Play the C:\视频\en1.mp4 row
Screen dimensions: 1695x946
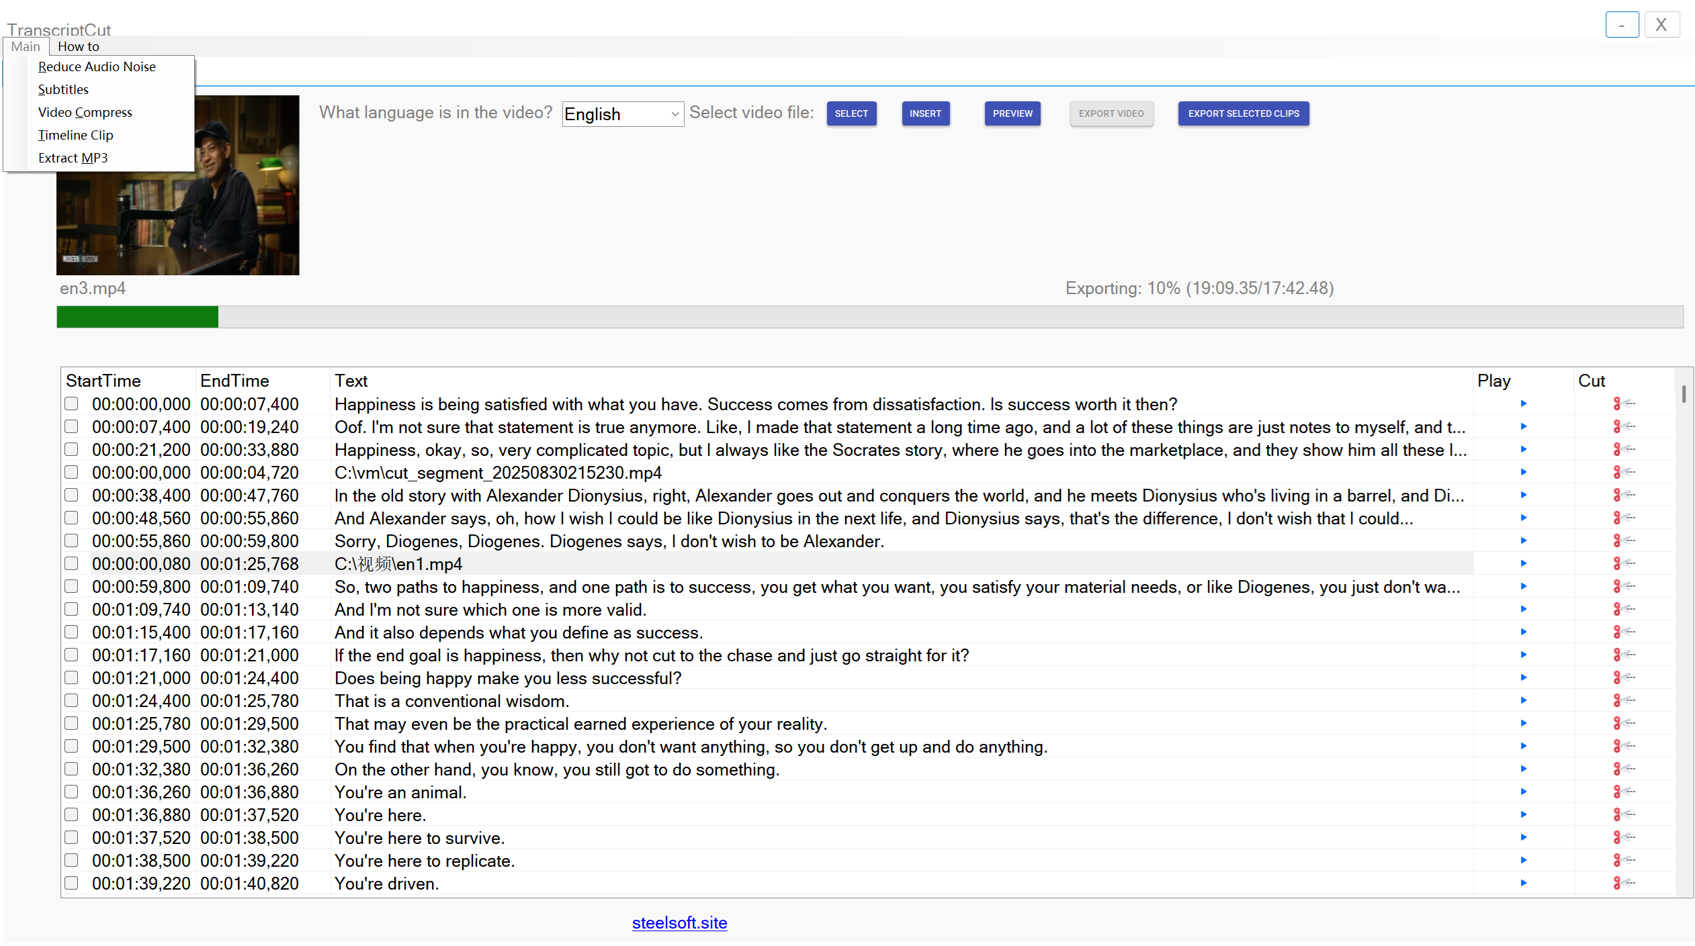pos(1523,563)
